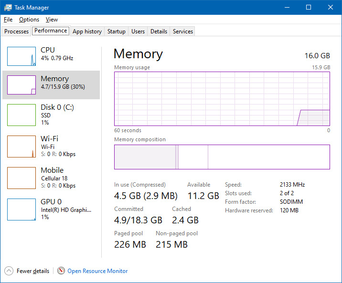Screen dimensions: 342x283
Task: Open the Services tab
Action: tap(183, 31)
